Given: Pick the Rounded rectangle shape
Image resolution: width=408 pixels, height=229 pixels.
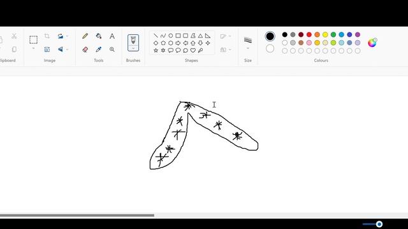Looking at the screenshot, I should coord(186,36).
